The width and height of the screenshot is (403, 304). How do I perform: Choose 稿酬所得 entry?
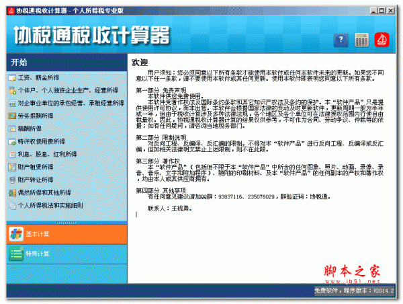pos(30,128)
